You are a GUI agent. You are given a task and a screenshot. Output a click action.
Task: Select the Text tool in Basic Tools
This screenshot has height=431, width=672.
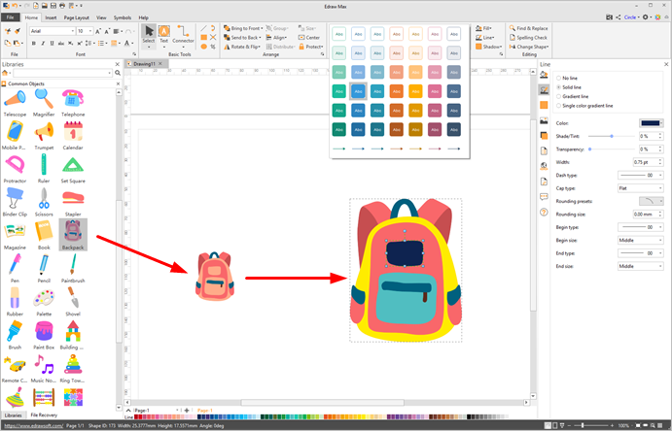click(163, 35)
